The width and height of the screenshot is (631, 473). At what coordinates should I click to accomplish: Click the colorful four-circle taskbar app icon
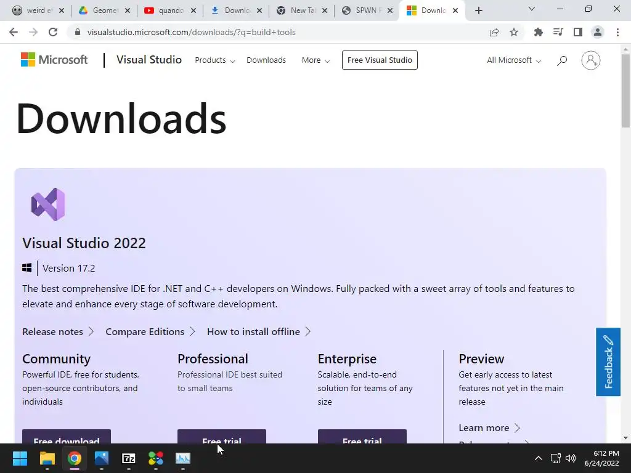[x=156, y=458]
